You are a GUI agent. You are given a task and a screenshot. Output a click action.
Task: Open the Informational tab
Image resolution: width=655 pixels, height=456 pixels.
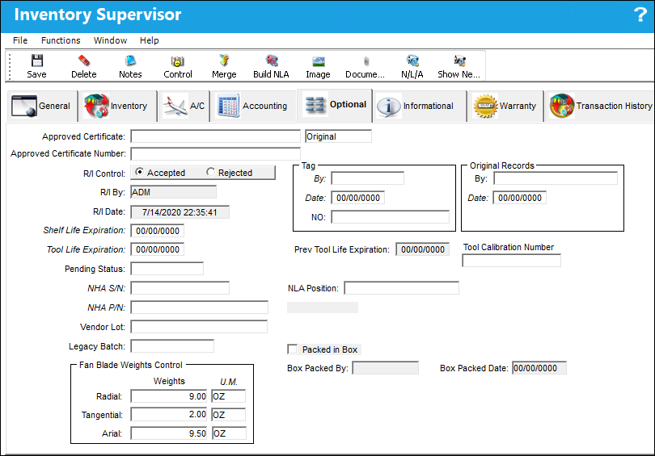point(420,106)
